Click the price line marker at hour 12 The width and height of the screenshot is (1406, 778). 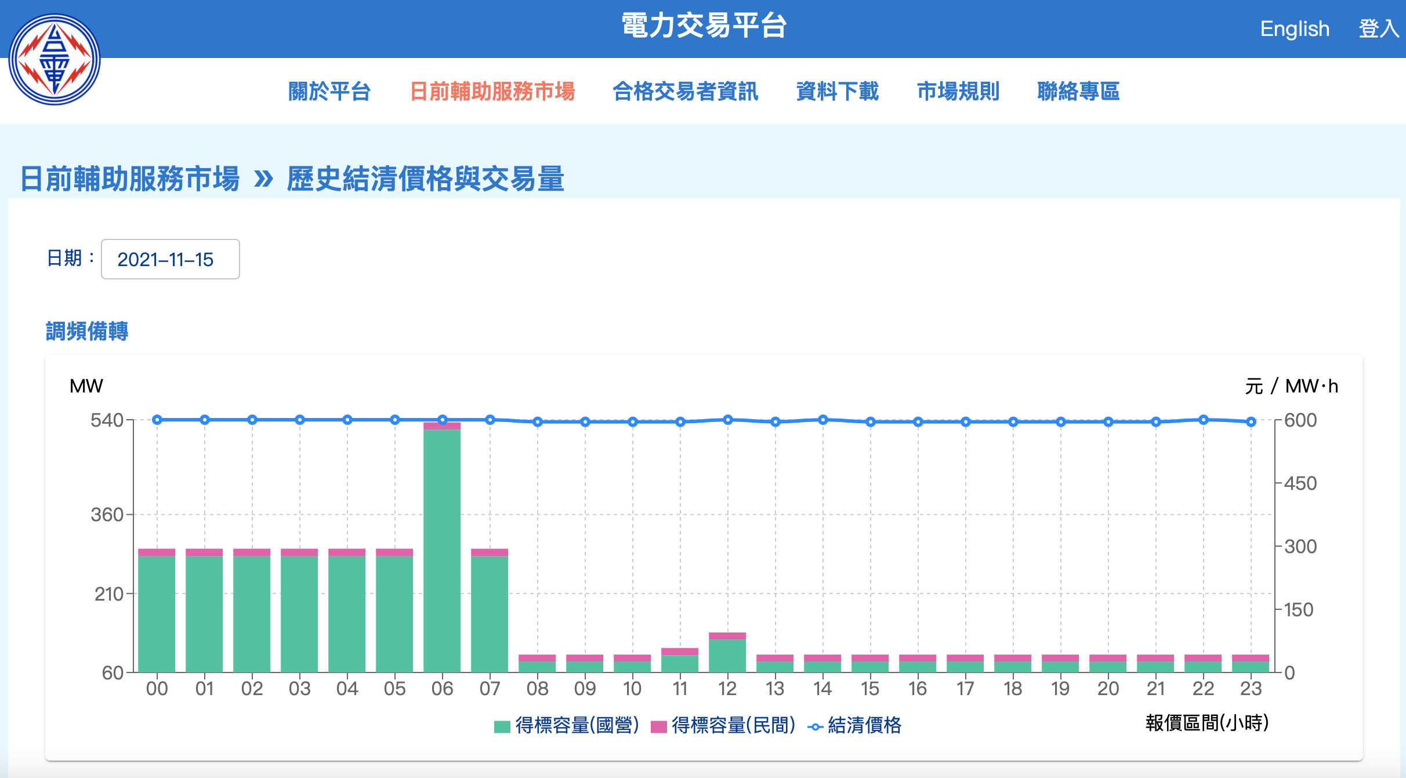point(728,420)
